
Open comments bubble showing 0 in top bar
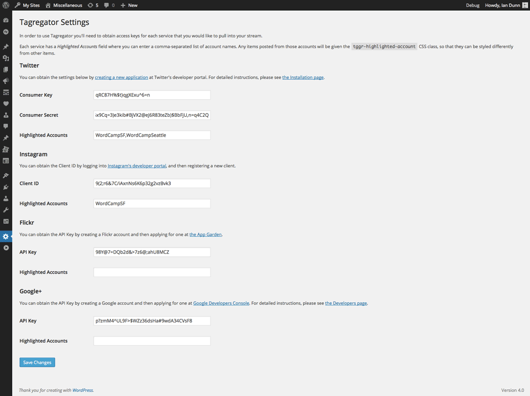[x=109, y=5]
